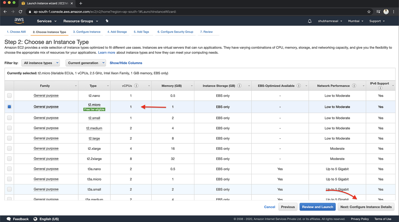Go back using the browser back arrow
The width and height of the screenshot is (399, 222).
pyautogui.click(x=5, y=12)
